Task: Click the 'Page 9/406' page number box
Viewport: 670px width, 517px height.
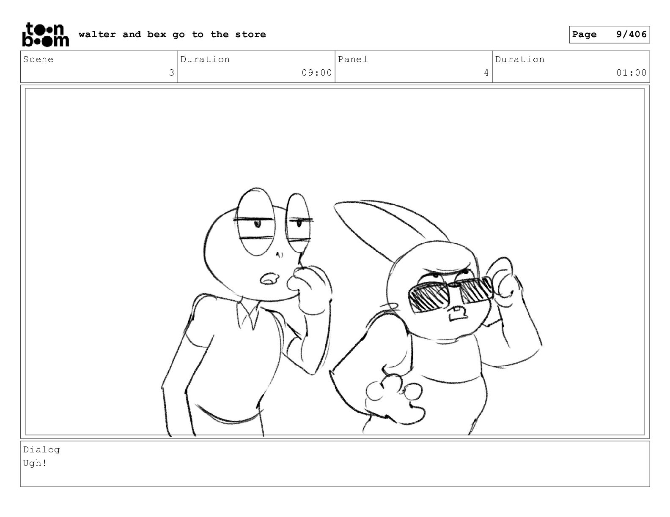Action: [x=609, y=35]
